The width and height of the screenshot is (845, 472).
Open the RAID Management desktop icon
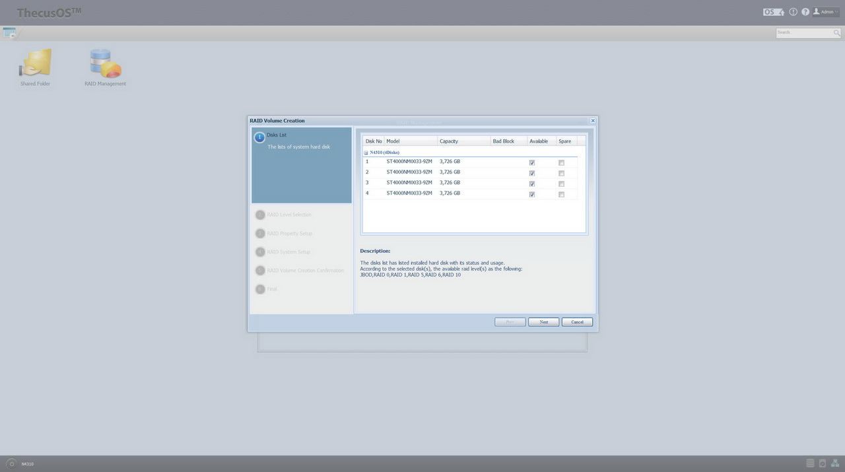pos(105,67)
